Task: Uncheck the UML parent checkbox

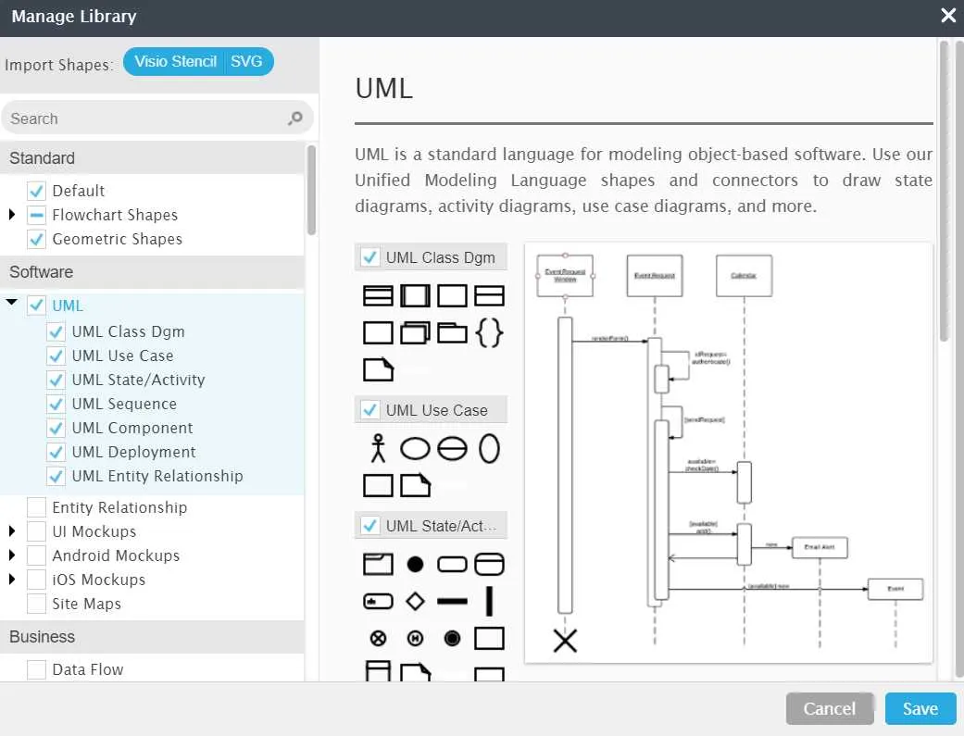Action: [x=36, y=305]
